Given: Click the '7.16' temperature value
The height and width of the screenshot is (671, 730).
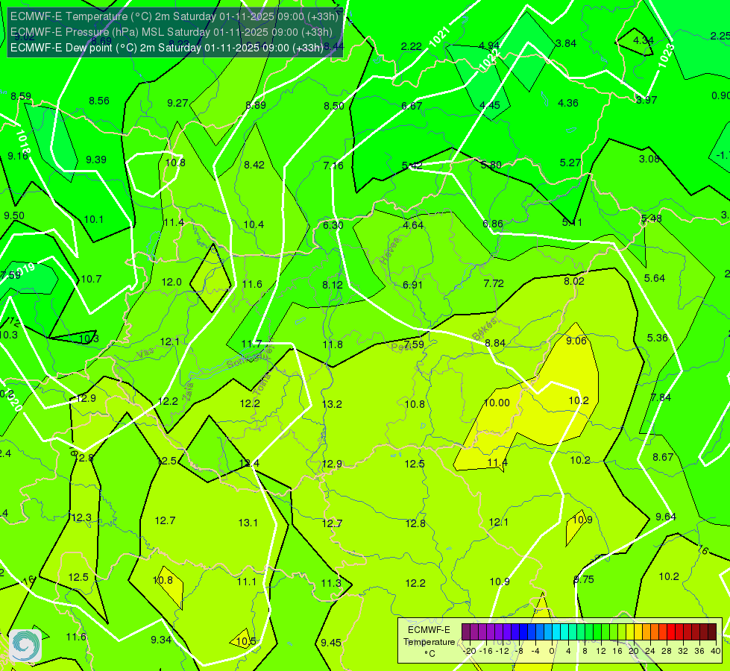Looking at the screenshot, I should [x=333, y=166].
